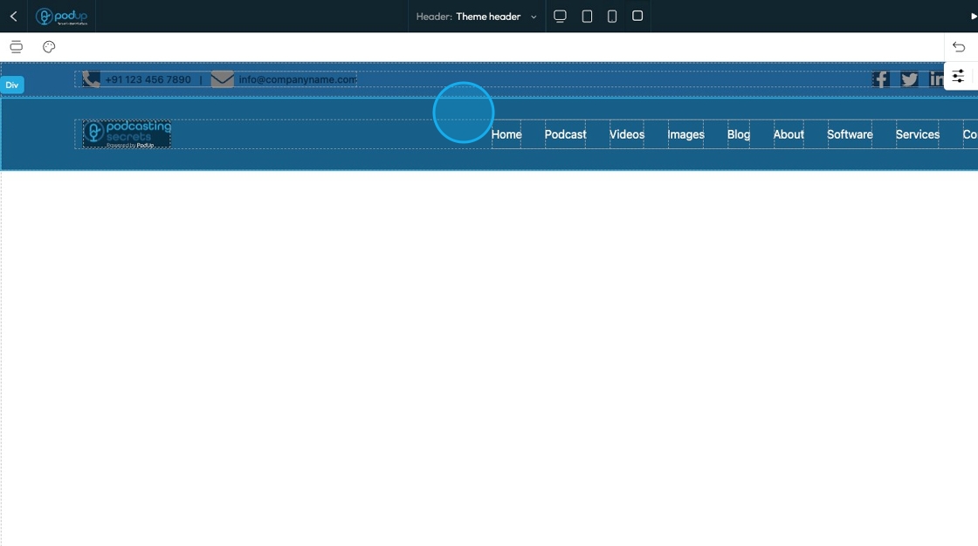Click the Podcast menu item
The height and width of the screenshot is (546, 978).
coord(565,134)
